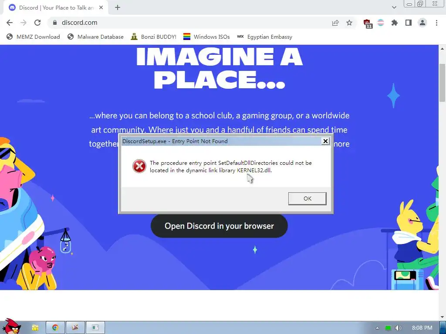Close the DiscordSetup.exe error dialog
446x334 pixels.
tap(325, 141)
